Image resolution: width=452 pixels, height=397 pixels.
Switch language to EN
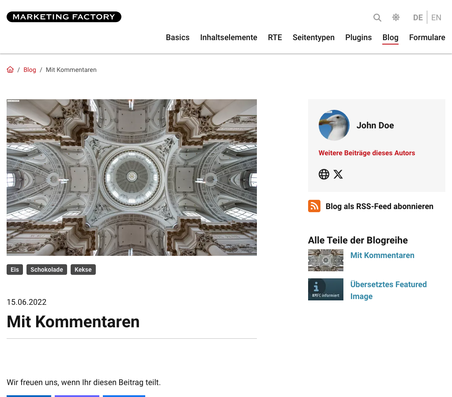point(436,18)
